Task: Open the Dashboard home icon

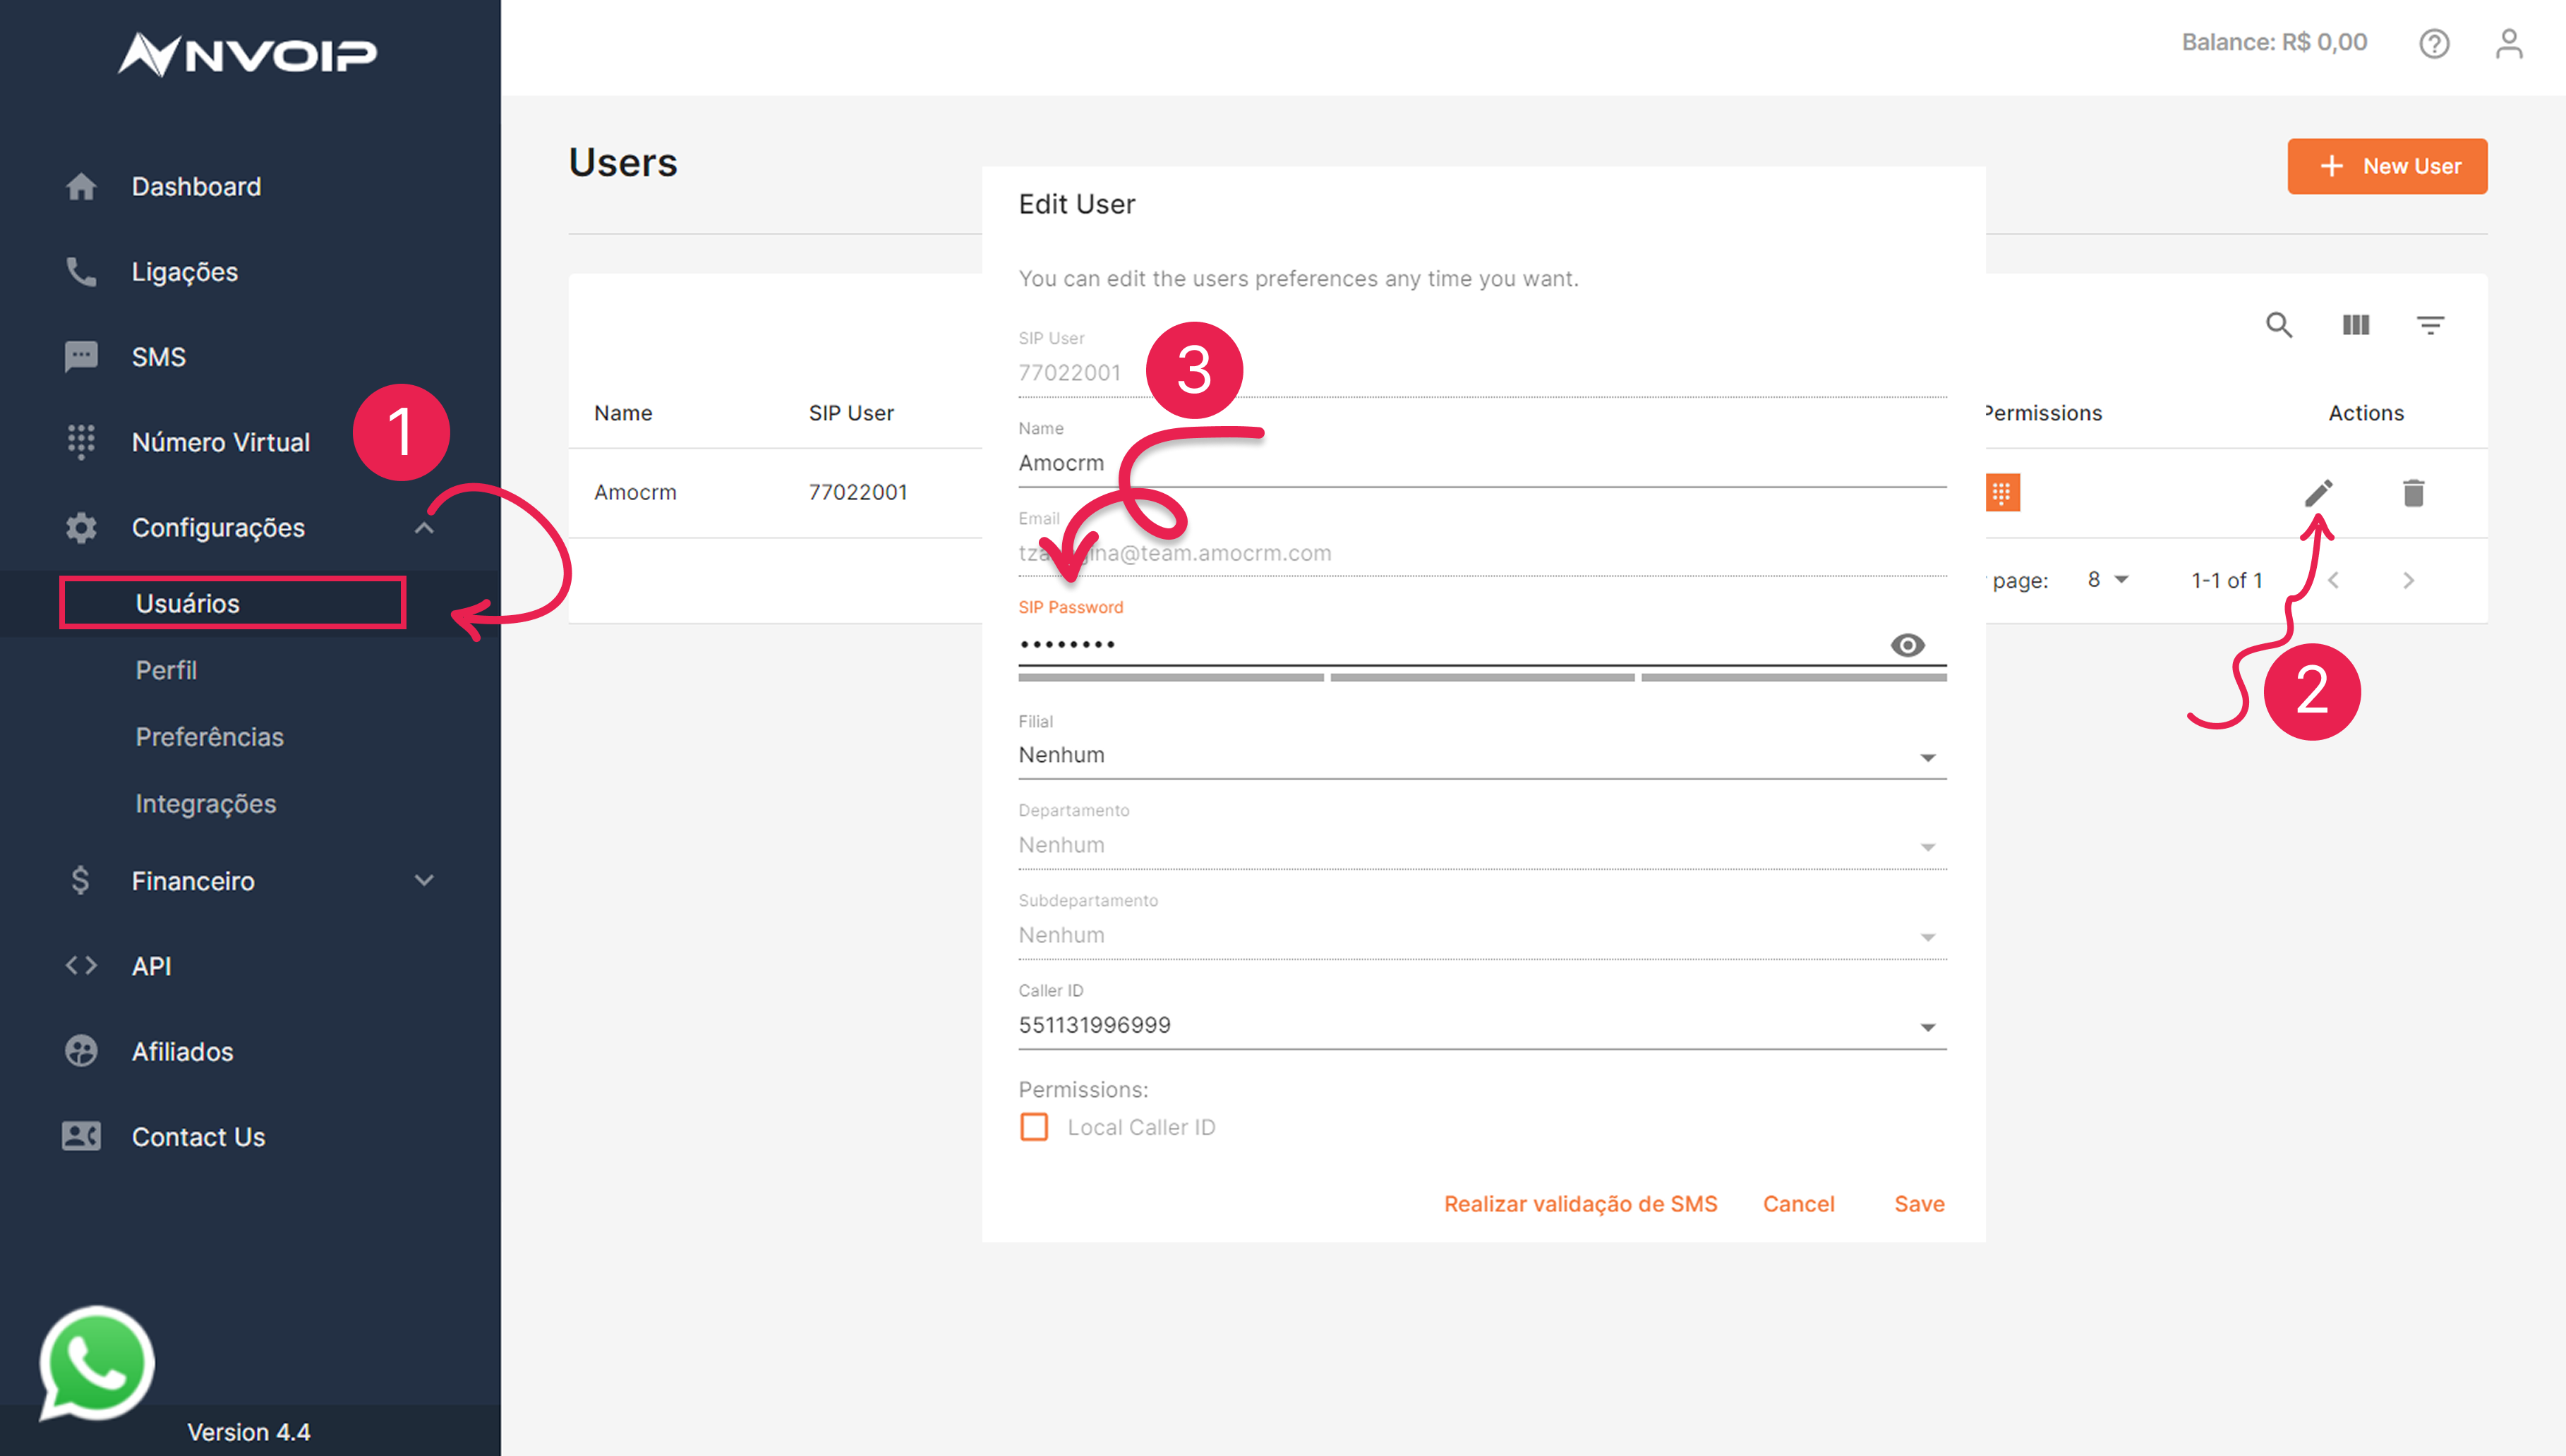Action: [x=81, y=187]
